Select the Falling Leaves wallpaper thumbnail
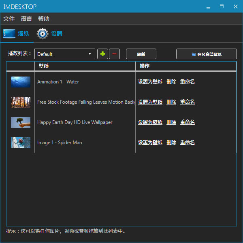 (21, 102)
